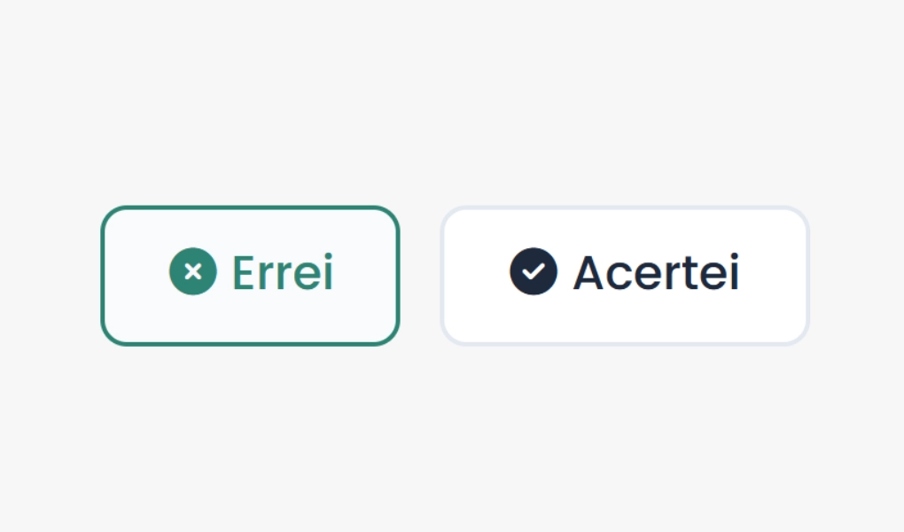Viewport: 904px width, 532px height.
Task: Click the error indicator icon on the left button
Action: [193, 272]
